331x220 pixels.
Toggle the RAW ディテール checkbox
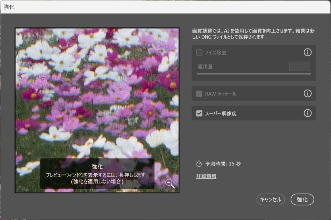point(199,94)
